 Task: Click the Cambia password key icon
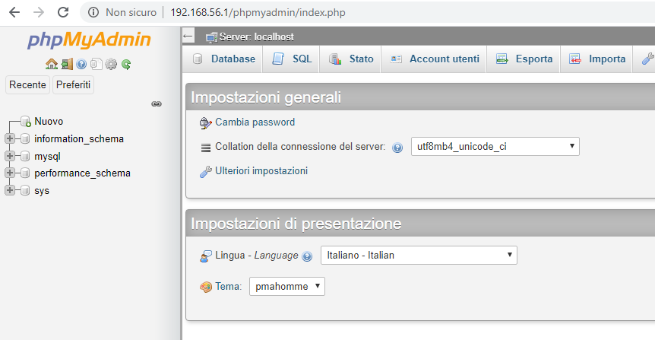coord(205,123)
